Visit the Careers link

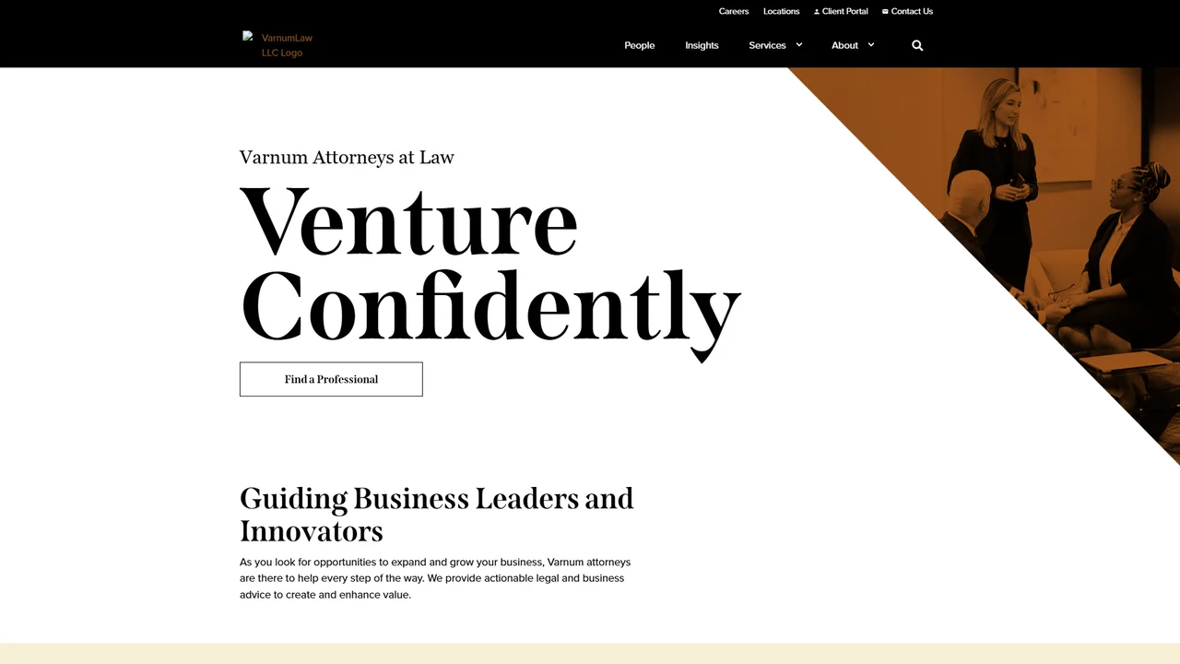pos(734,11)
